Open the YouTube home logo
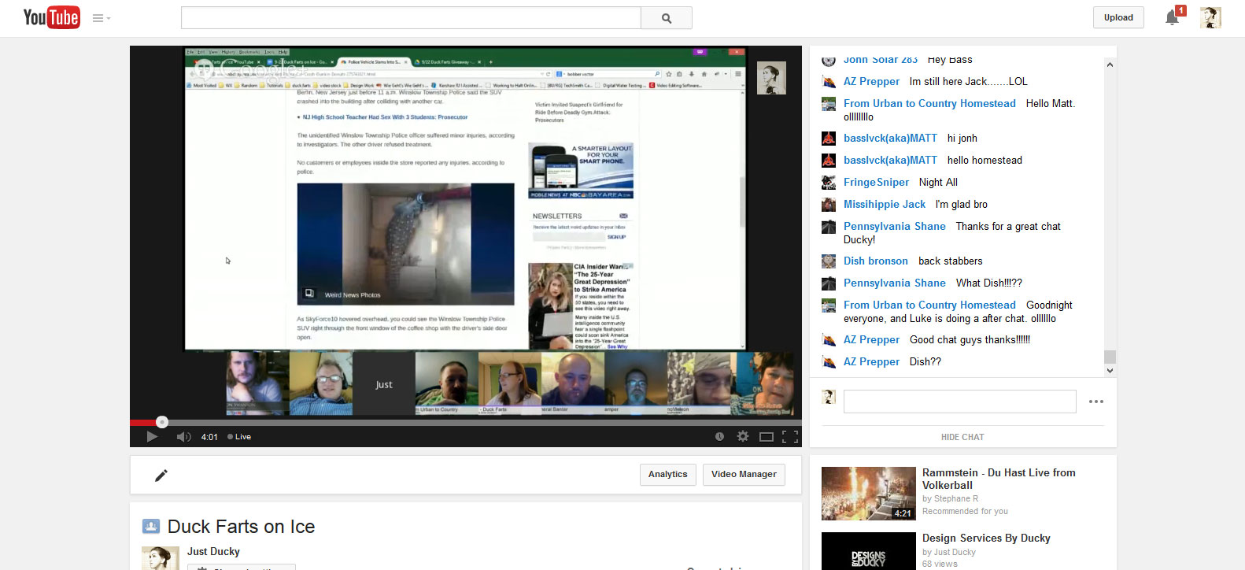The height and width of the screenshot is (570, 1245). 51,17
